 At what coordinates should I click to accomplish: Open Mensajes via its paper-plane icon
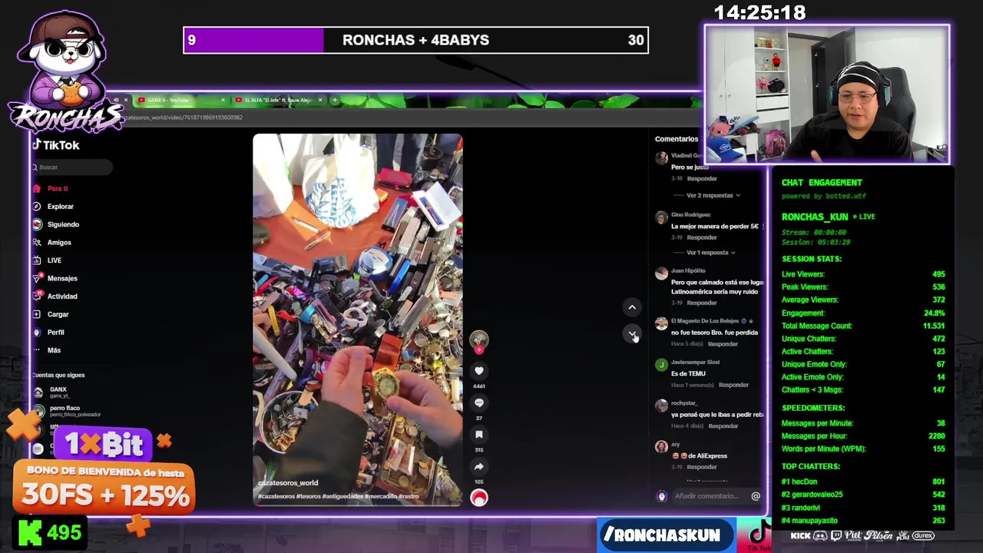click(x=37, y=278)
